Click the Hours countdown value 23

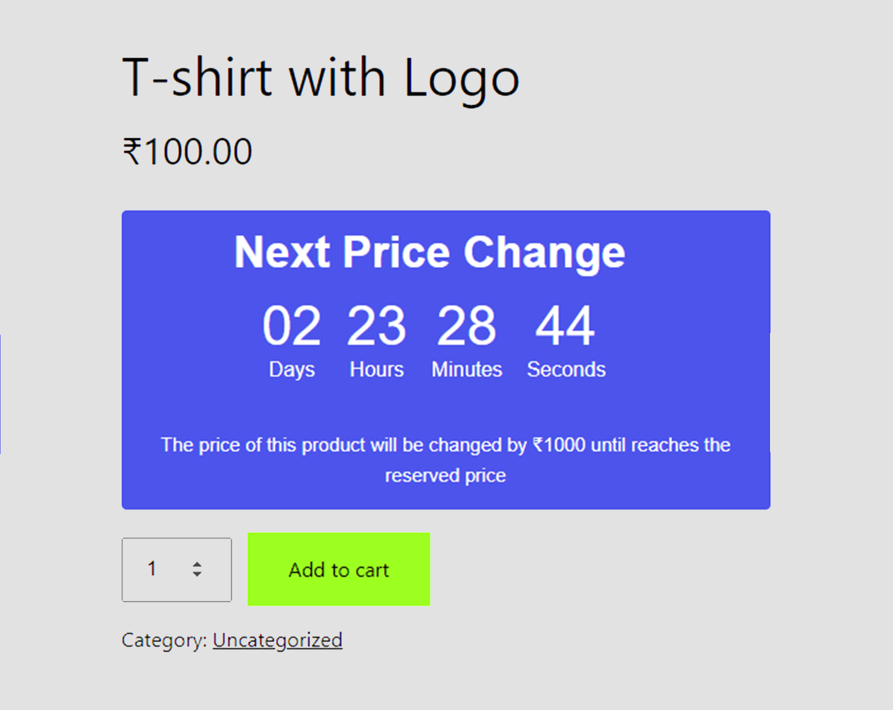click(376, 325)
